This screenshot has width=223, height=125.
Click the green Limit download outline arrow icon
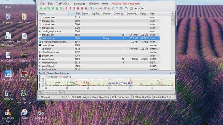click(x=61, y=8)
